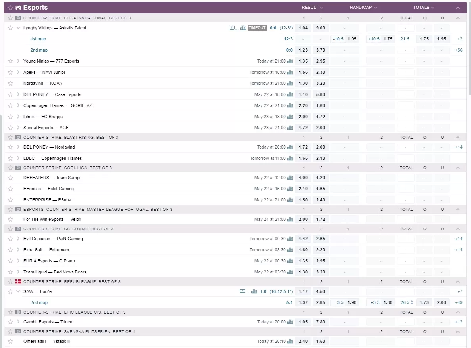Open the HANDICAP market dropdown
The width and height of the screenshot is (471, 348).
pos(363,8)
